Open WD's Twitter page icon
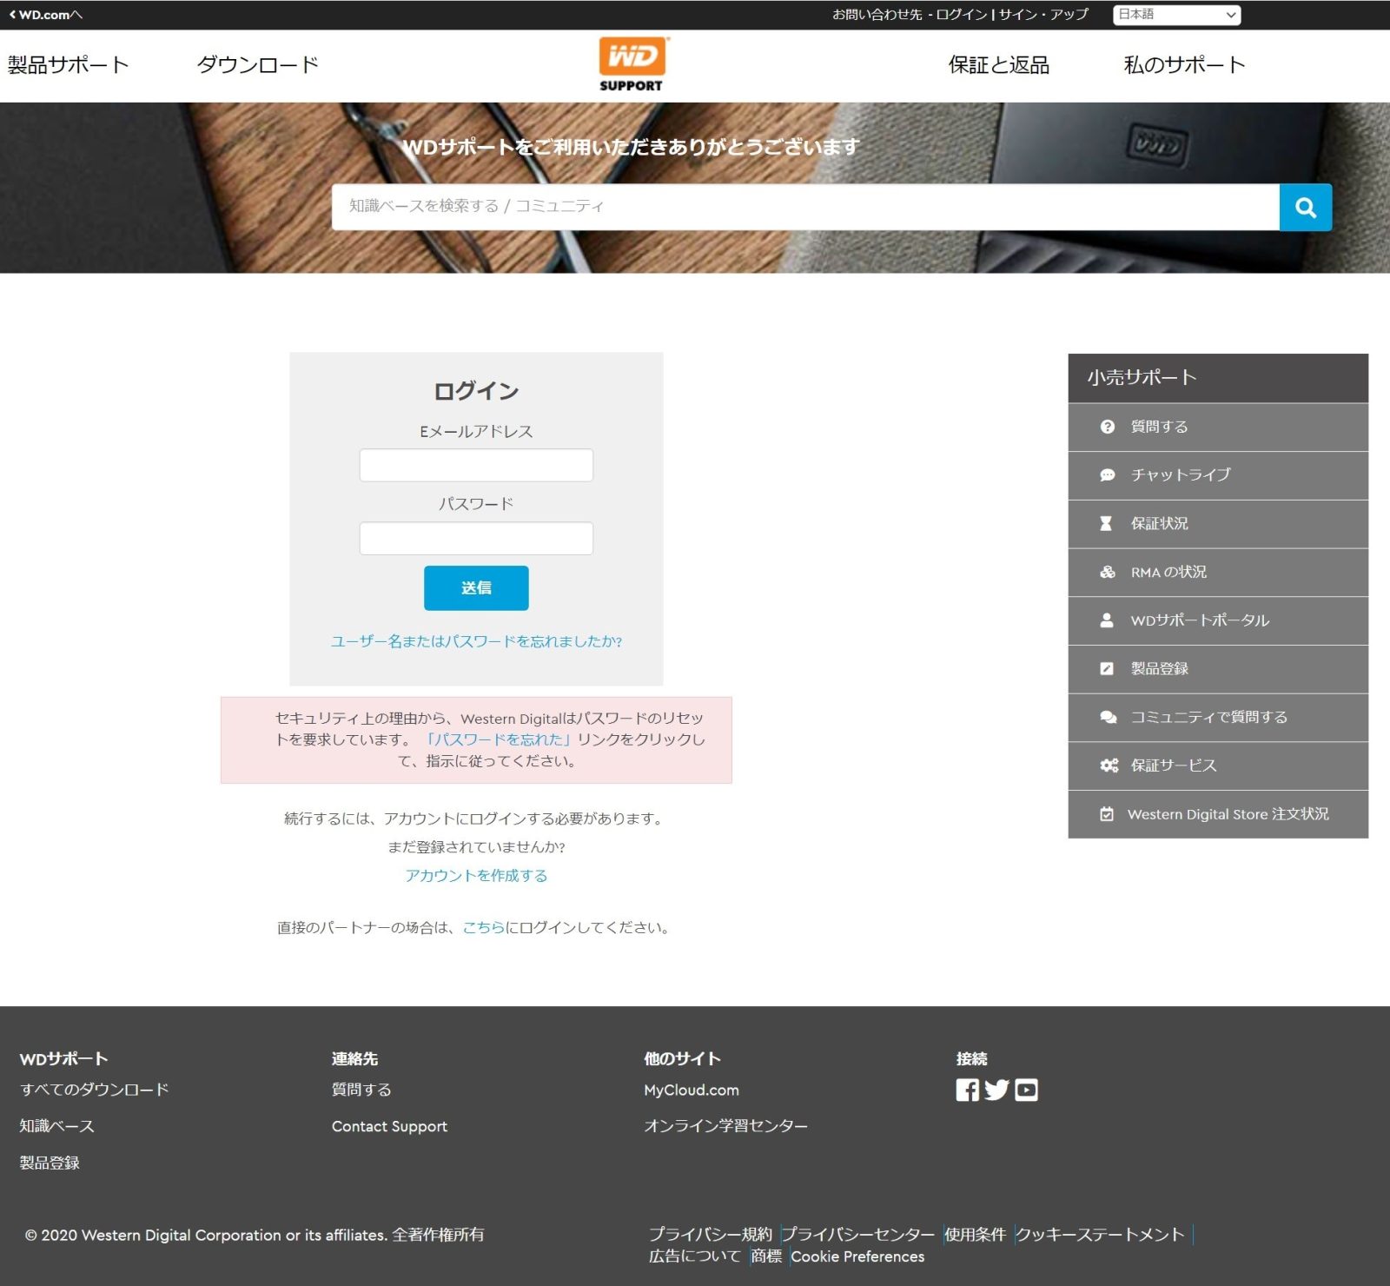This screenshot has width=1390, height=1286. click(996, 1090)
